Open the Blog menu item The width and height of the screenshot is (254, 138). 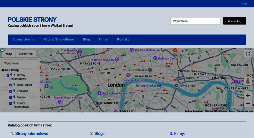pos(86,39)
